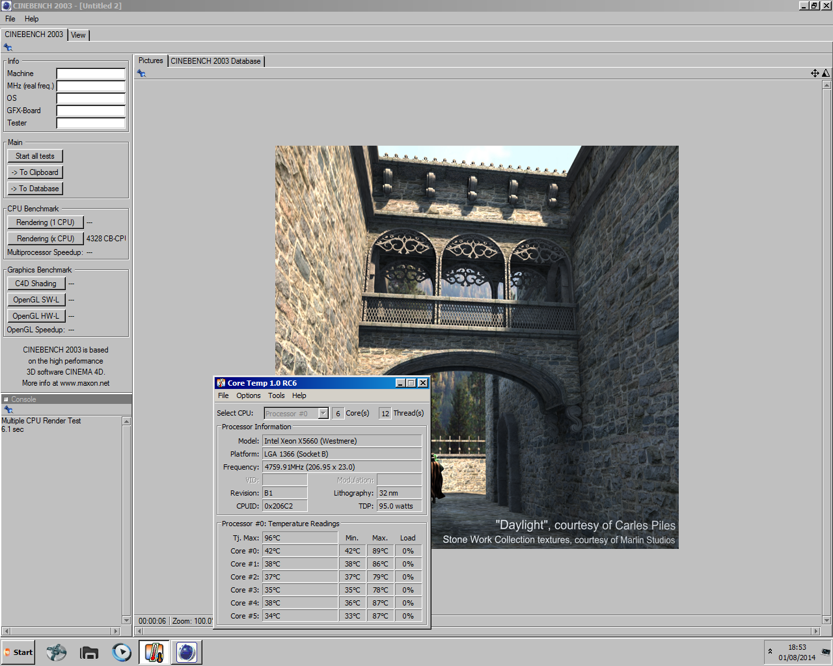The image size is (833, 666).
Task: Run the Rendering (x CPU) benchmark
Action: pos(45,239)
